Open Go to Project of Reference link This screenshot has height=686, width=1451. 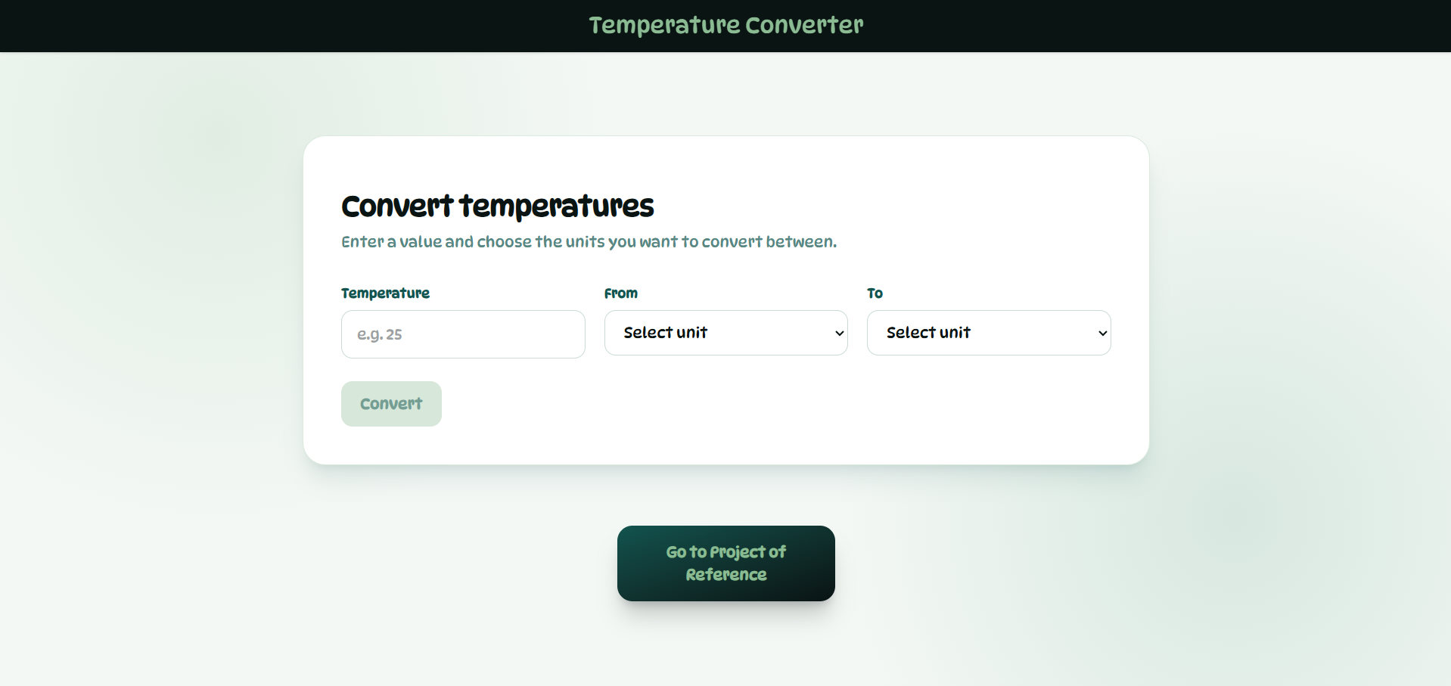click(x=725, y=563)
